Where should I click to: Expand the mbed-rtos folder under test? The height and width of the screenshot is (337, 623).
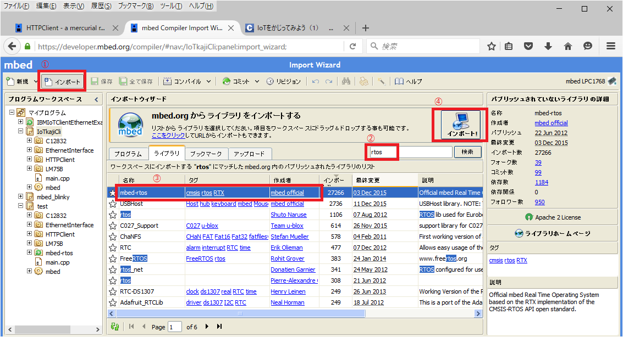(x=29, y=252)
